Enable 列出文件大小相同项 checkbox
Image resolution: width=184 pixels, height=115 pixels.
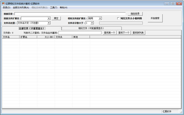118,18
